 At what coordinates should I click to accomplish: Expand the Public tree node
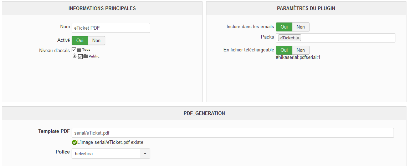pos(75,56)
